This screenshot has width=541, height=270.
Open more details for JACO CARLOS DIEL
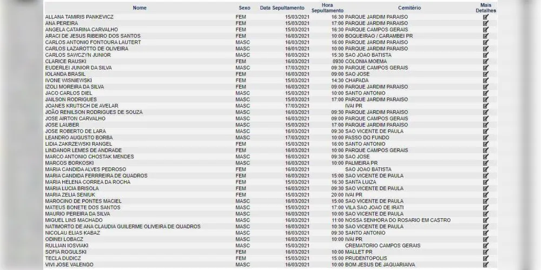tap(486, 93)
